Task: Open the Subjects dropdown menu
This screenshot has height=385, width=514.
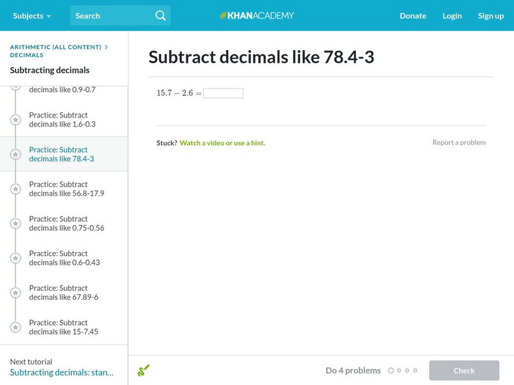Action: coord(31,15)
